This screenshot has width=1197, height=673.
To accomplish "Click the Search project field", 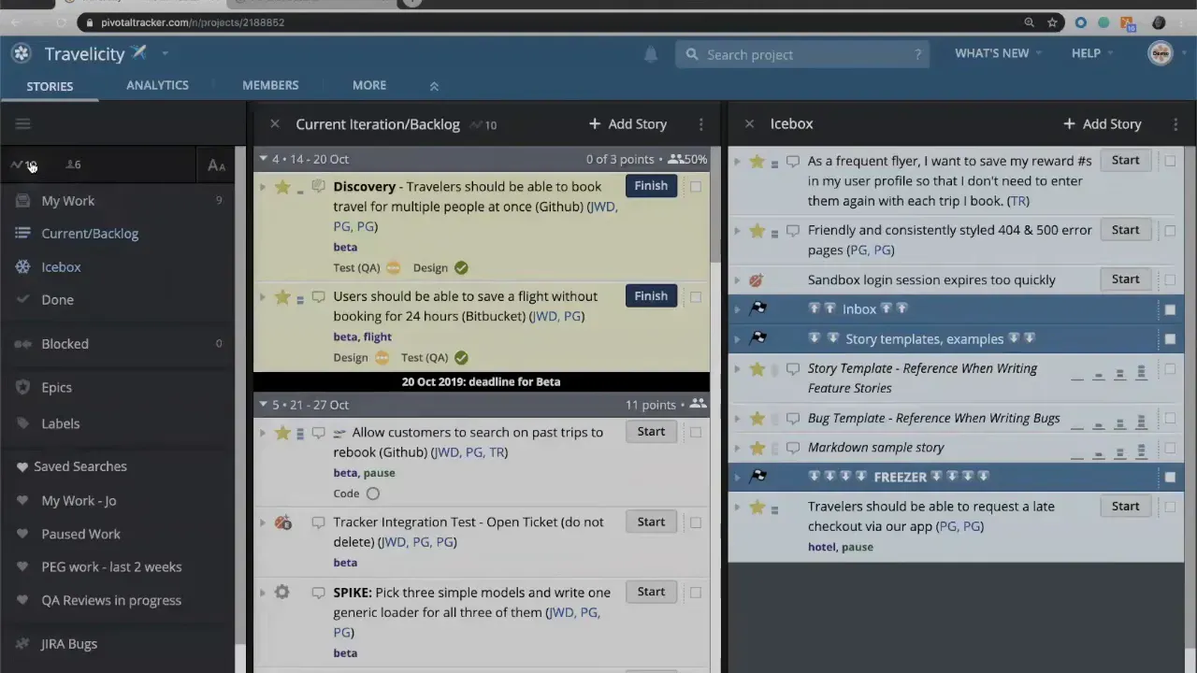I will click(801, 54).
